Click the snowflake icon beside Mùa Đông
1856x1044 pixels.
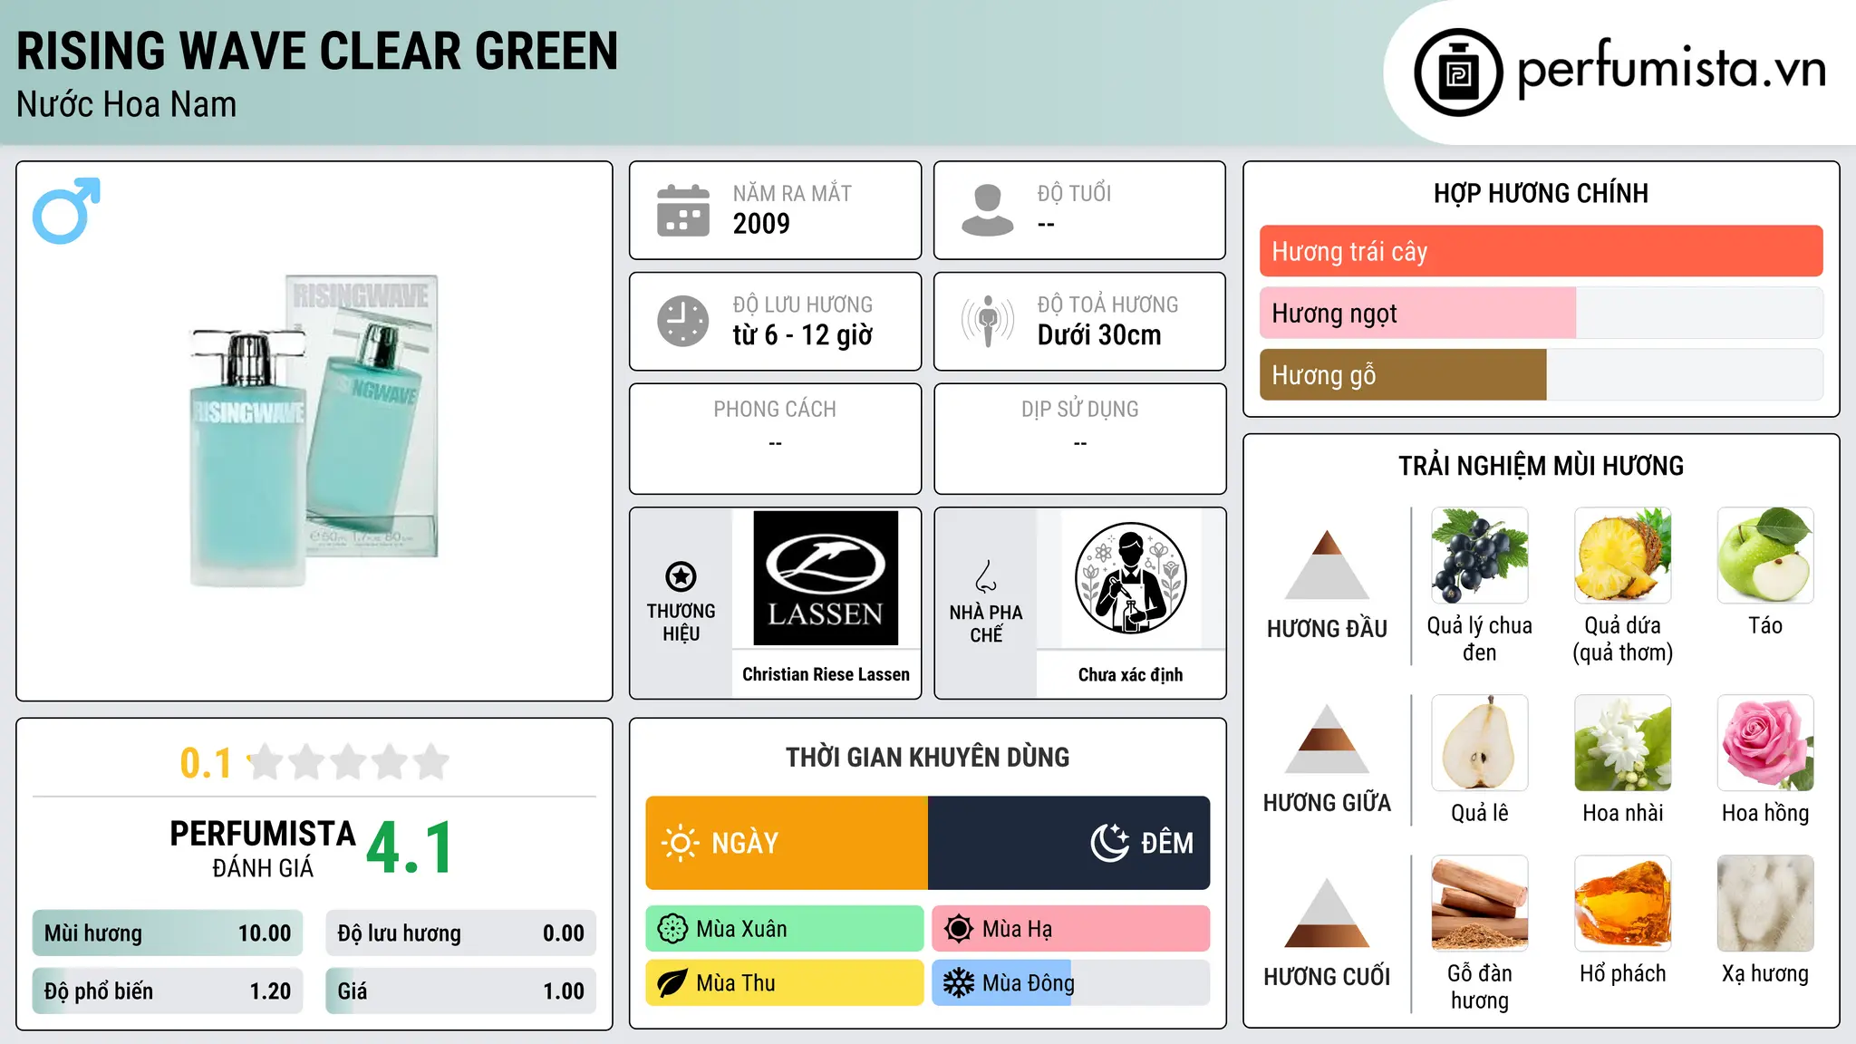pos(959,983)
